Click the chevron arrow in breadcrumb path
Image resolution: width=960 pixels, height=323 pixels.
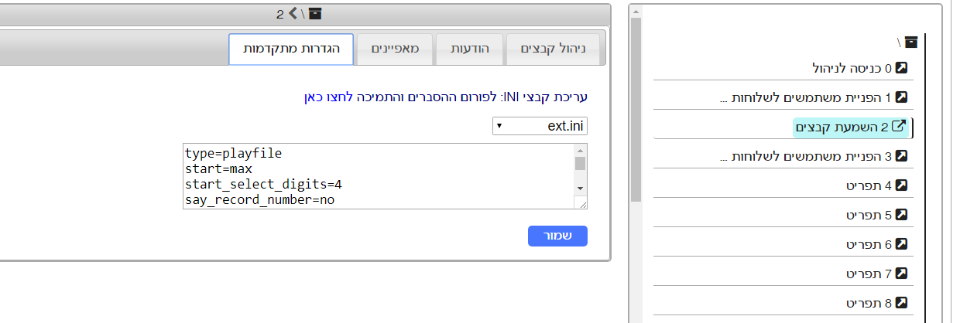[293, 13]
